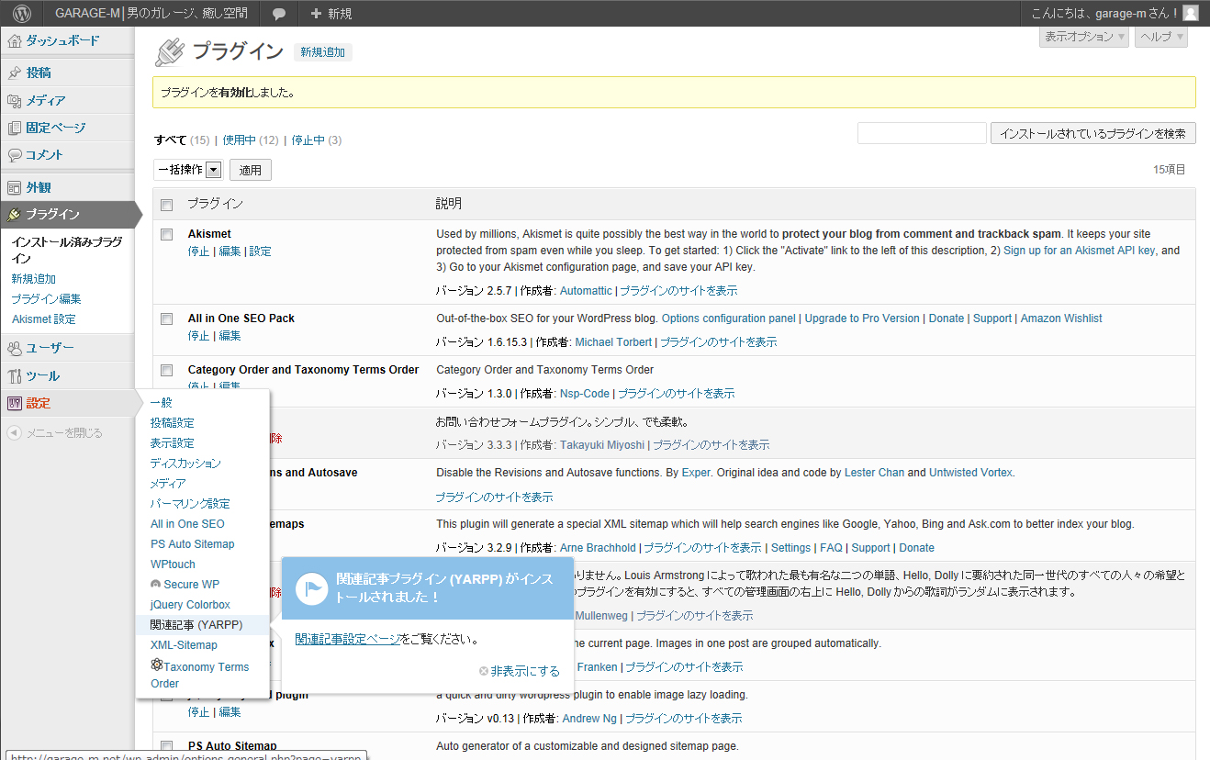The image size is (1210, 760).
Task: Click the Posts pushpin icon
Action: pyautogui.click(x=15, y=73)
